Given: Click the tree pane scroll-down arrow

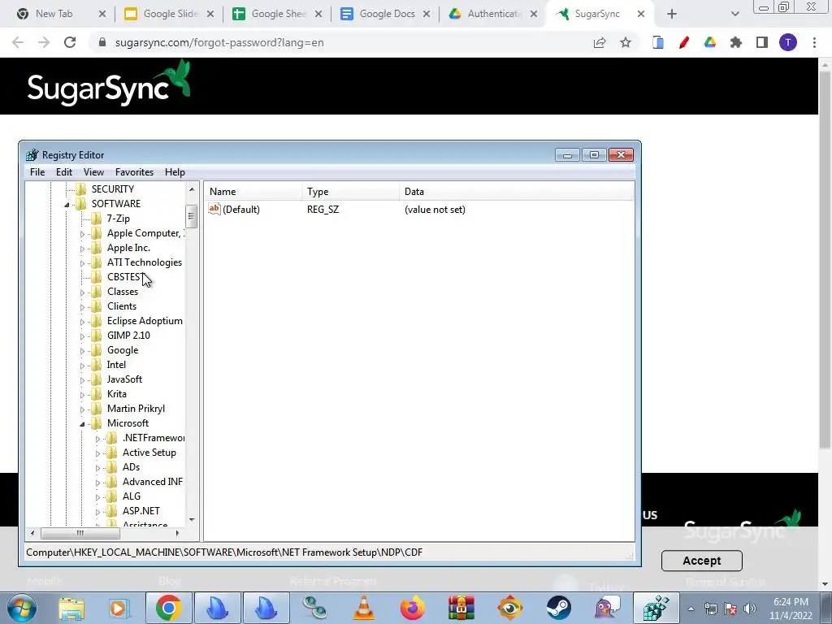Looking at the screenshot, I should coord(192,520).
